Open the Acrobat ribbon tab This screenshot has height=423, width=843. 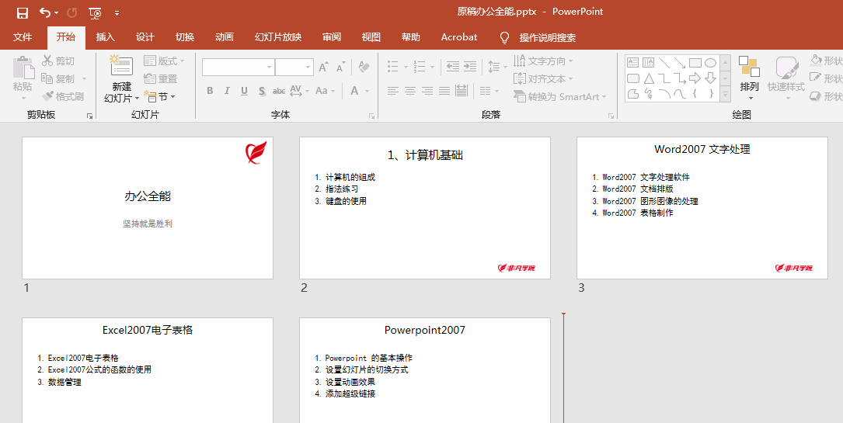(x=459, y=37)
